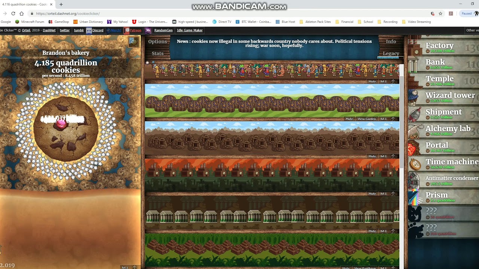Open the School bookmark folder
Screen dimensions: 479x269
tap(365, 22)
